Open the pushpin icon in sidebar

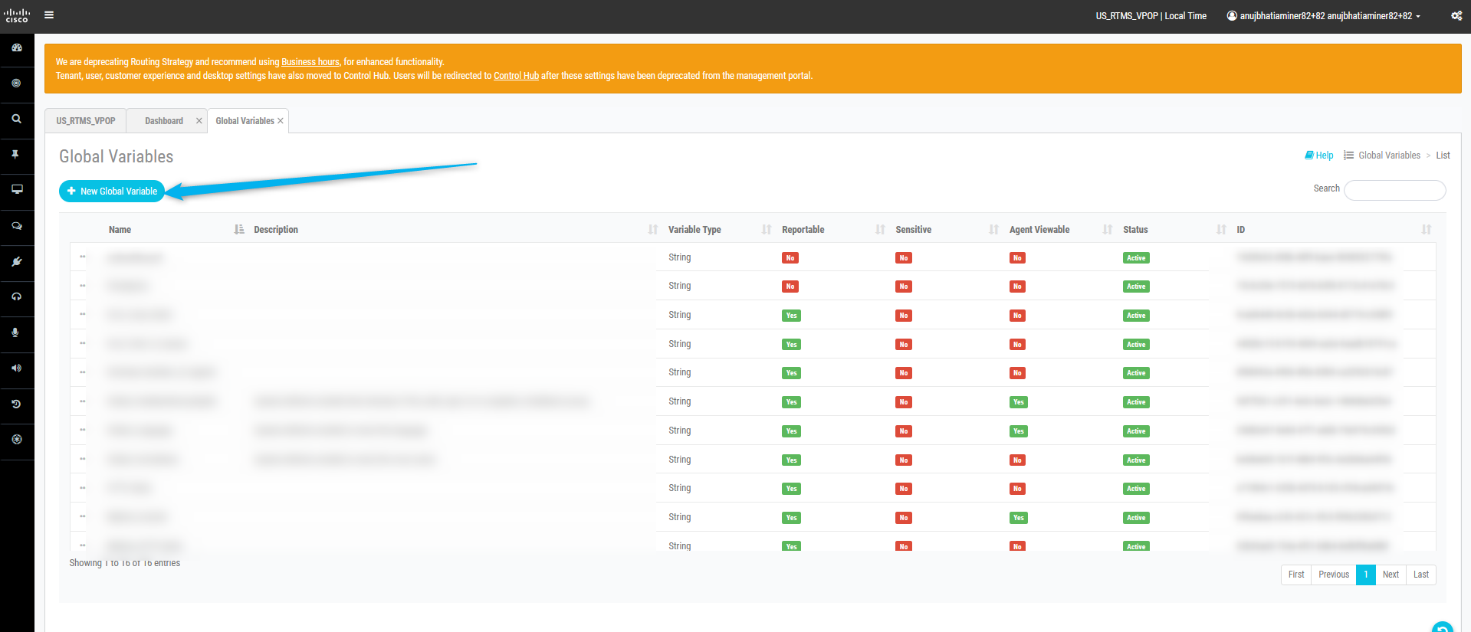click(x=15, y=154)
